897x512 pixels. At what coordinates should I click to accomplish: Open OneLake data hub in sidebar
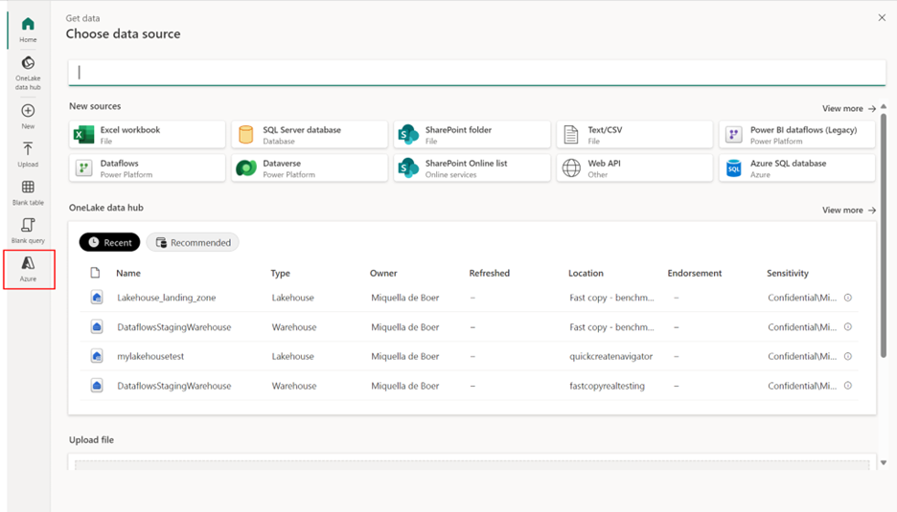[x=28, y=73]
